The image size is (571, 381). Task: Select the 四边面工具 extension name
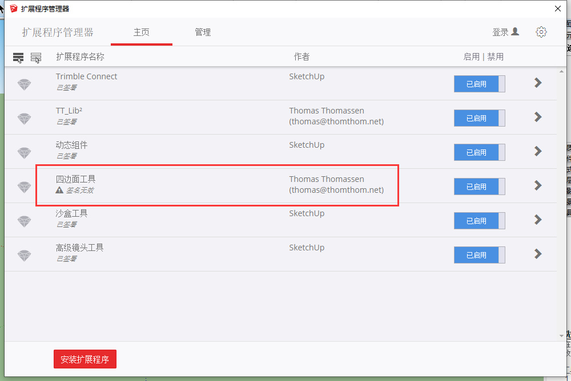tap(75, 179)
